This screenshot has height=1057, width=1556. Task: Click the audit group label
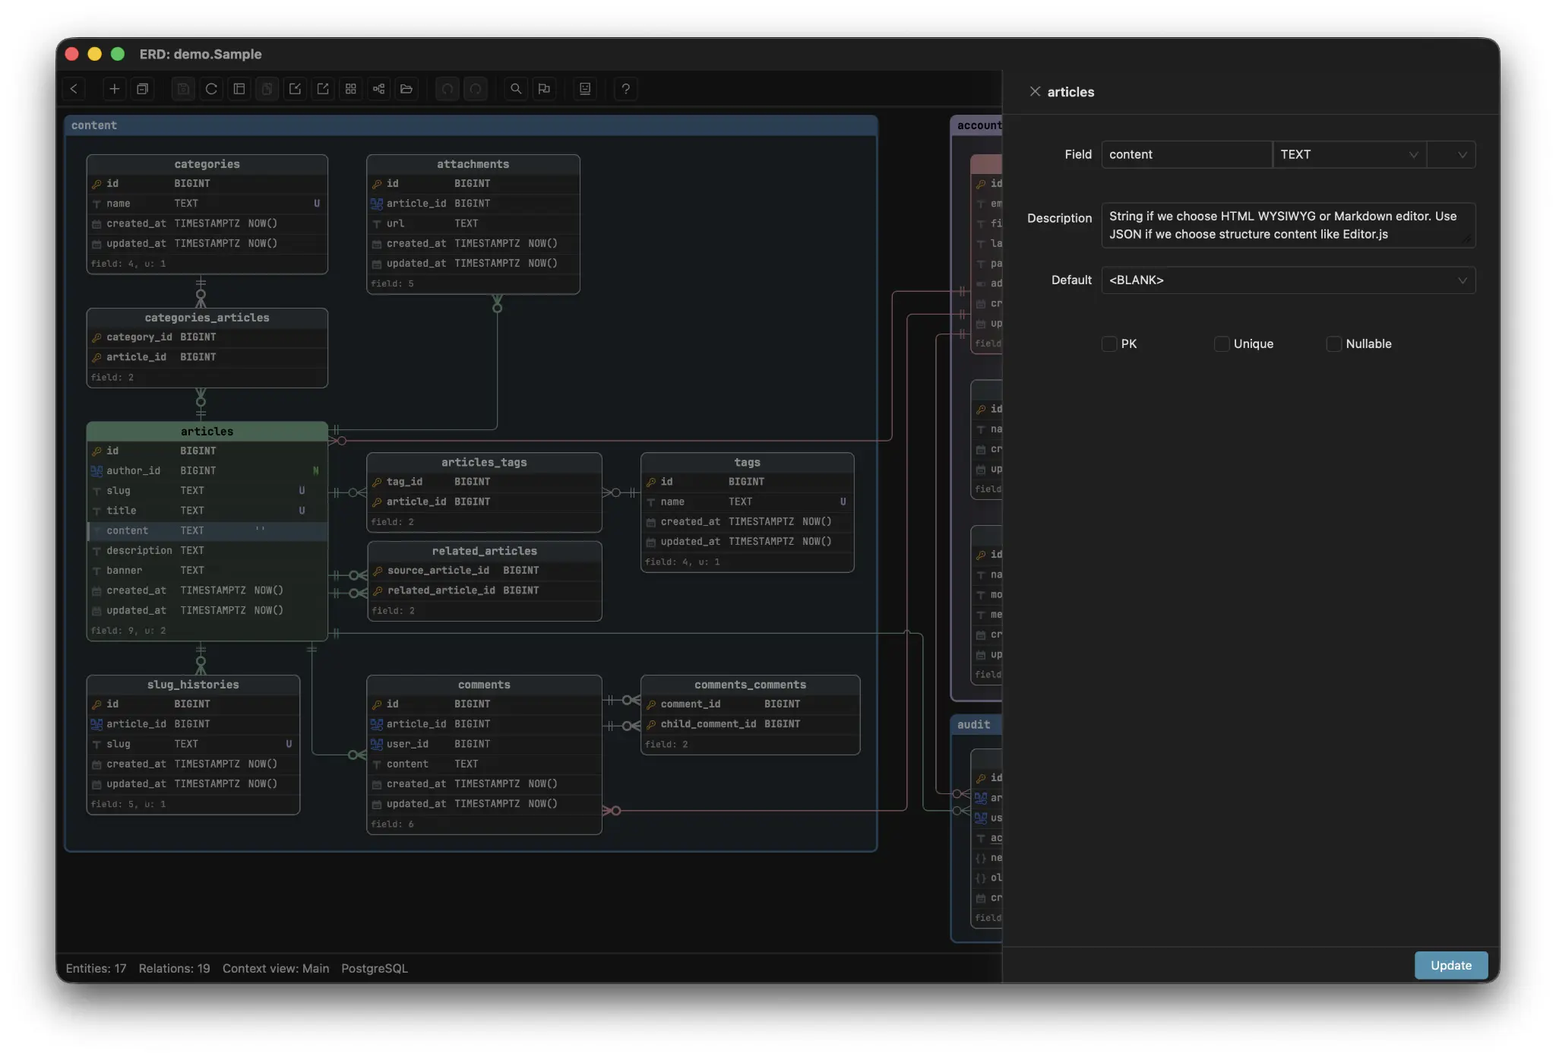pos(974,725)
